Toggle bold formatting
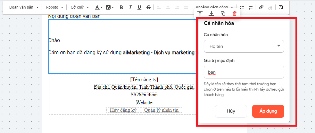The height and width of the screenshot is (133, 315). (121, 7)
